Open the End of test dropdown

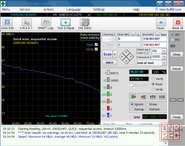tap(164, 63)
